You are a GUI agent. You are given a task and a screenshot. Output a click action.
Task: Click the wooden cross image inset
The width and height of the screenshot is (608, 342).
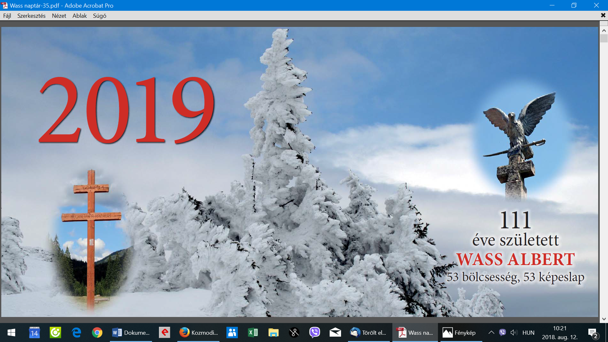tap(91, 241)
